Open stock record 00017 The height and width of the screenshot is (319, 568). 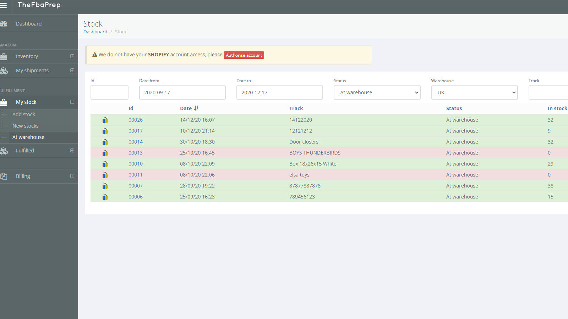[x=135, y=130]
